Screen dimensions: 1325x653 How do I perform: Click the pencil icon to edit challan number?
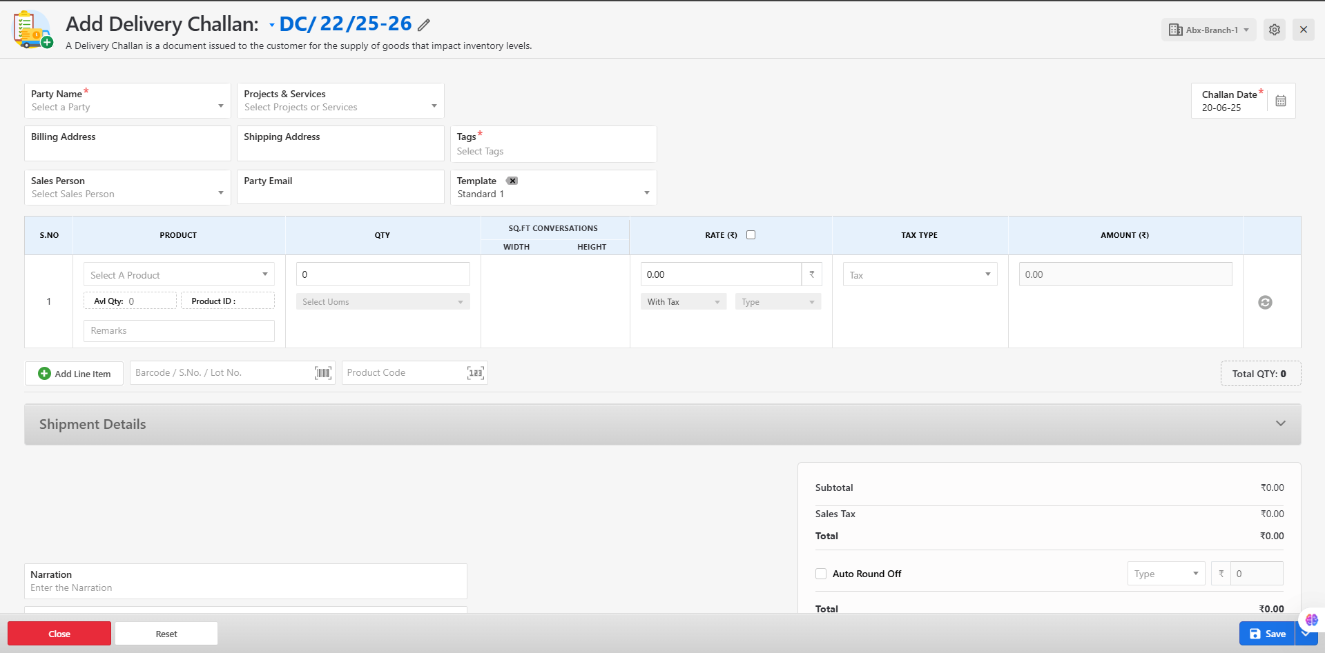424,26
